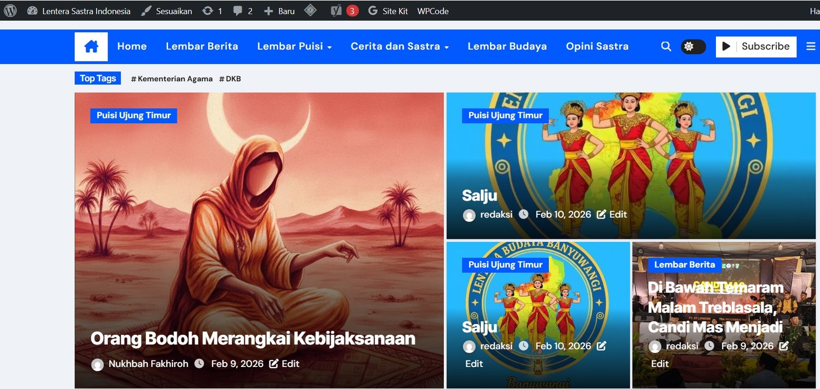This screenshot has width=820, height=389.
Task: Open the Opini Sastra menu item
Action: tap(597, 46)
